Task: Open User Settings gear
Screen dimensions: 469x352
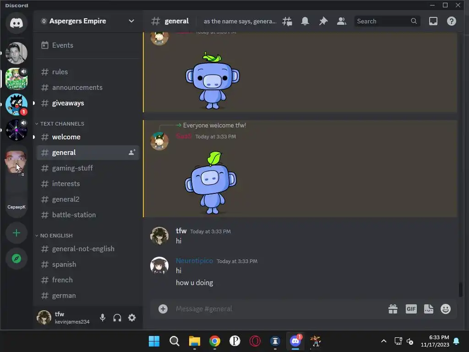Action: coord(132,318)
